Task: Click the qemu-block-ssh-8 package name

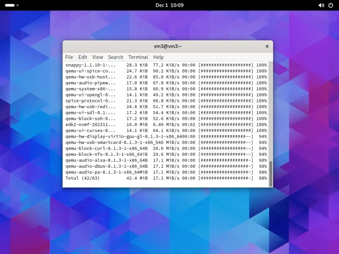Action: [90, 119]
